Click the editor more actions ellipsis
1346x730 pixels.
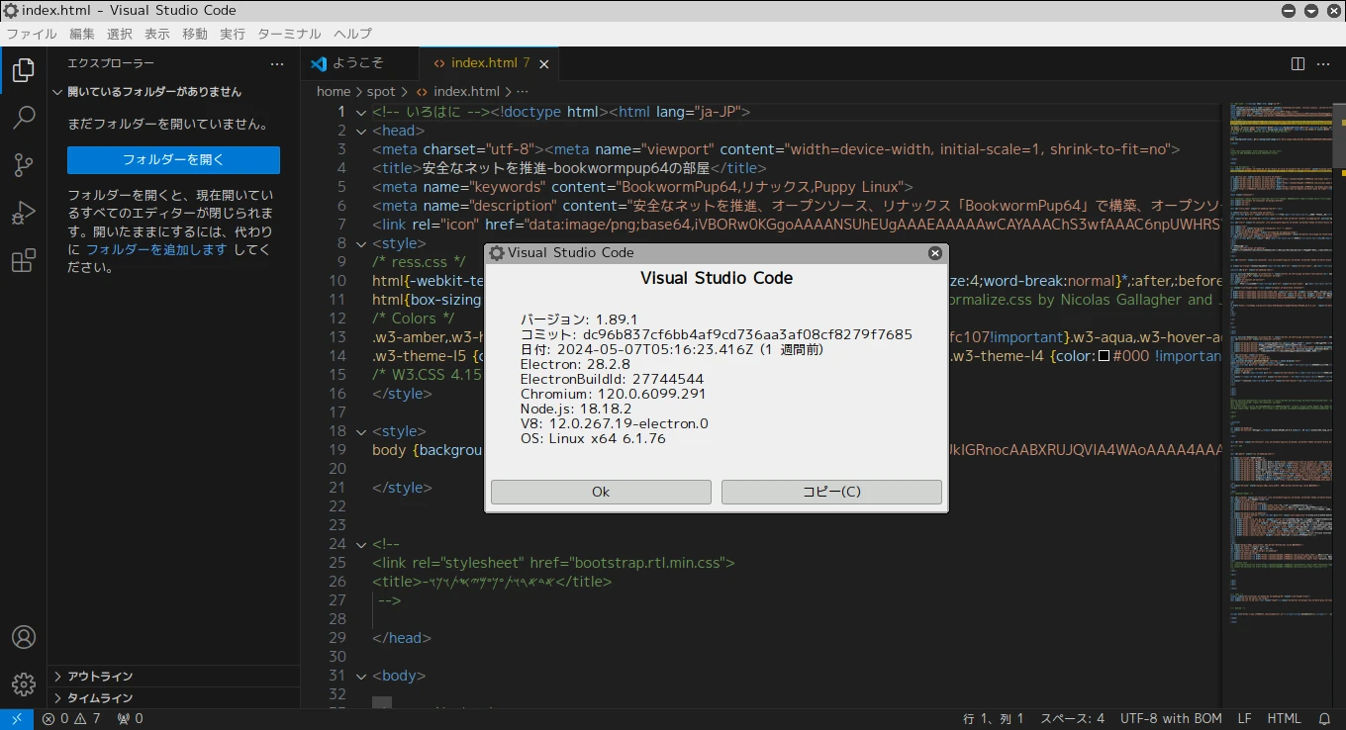1323,62
